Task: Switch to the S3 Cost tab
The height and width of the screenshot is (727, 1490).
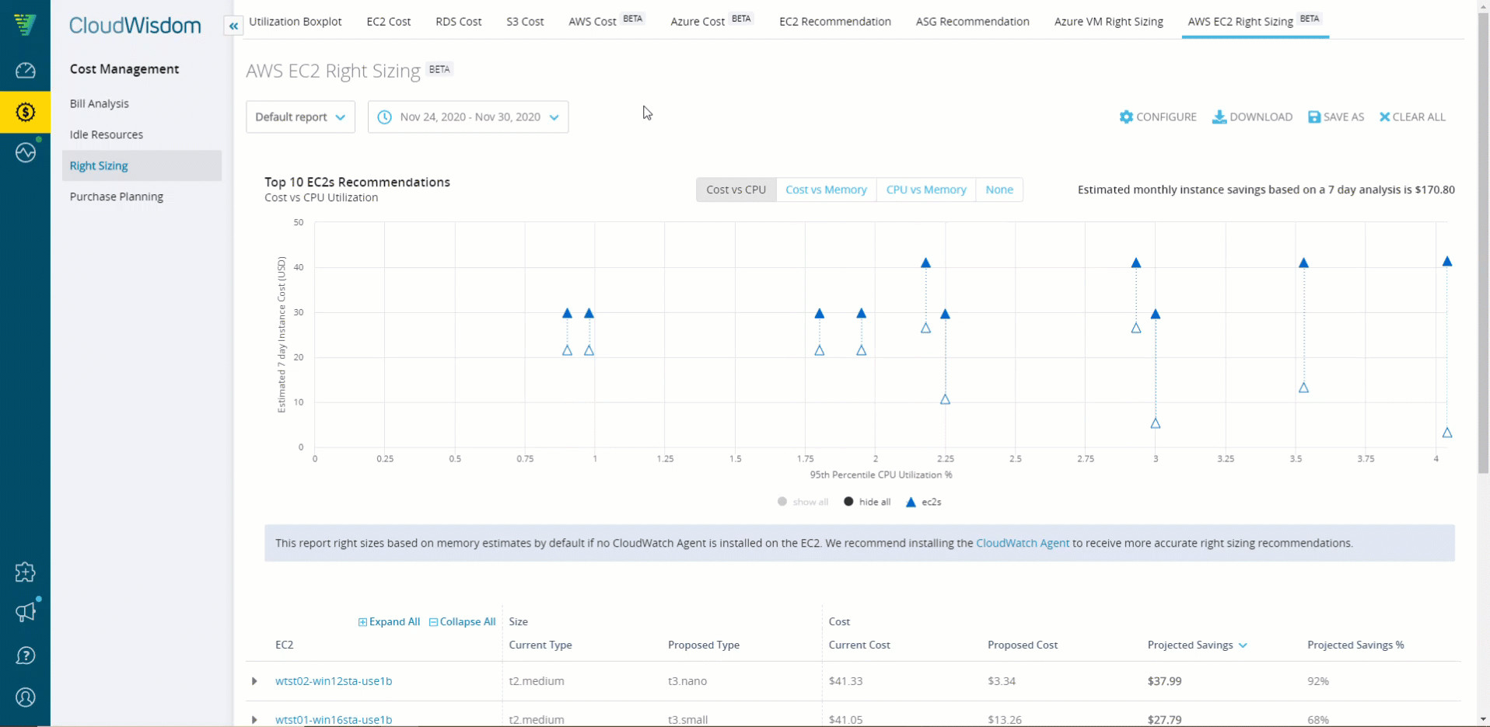Action: (x=525, y=21)
